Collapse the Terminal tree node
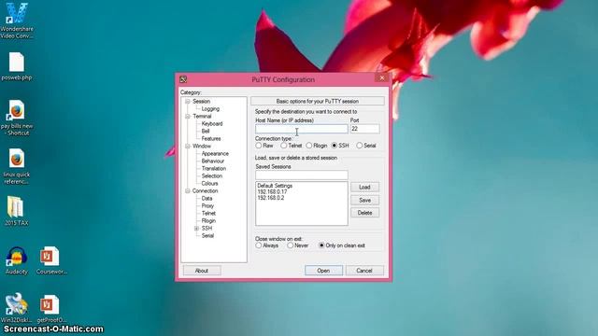The image size is (598, 336). tap(187, 116)
